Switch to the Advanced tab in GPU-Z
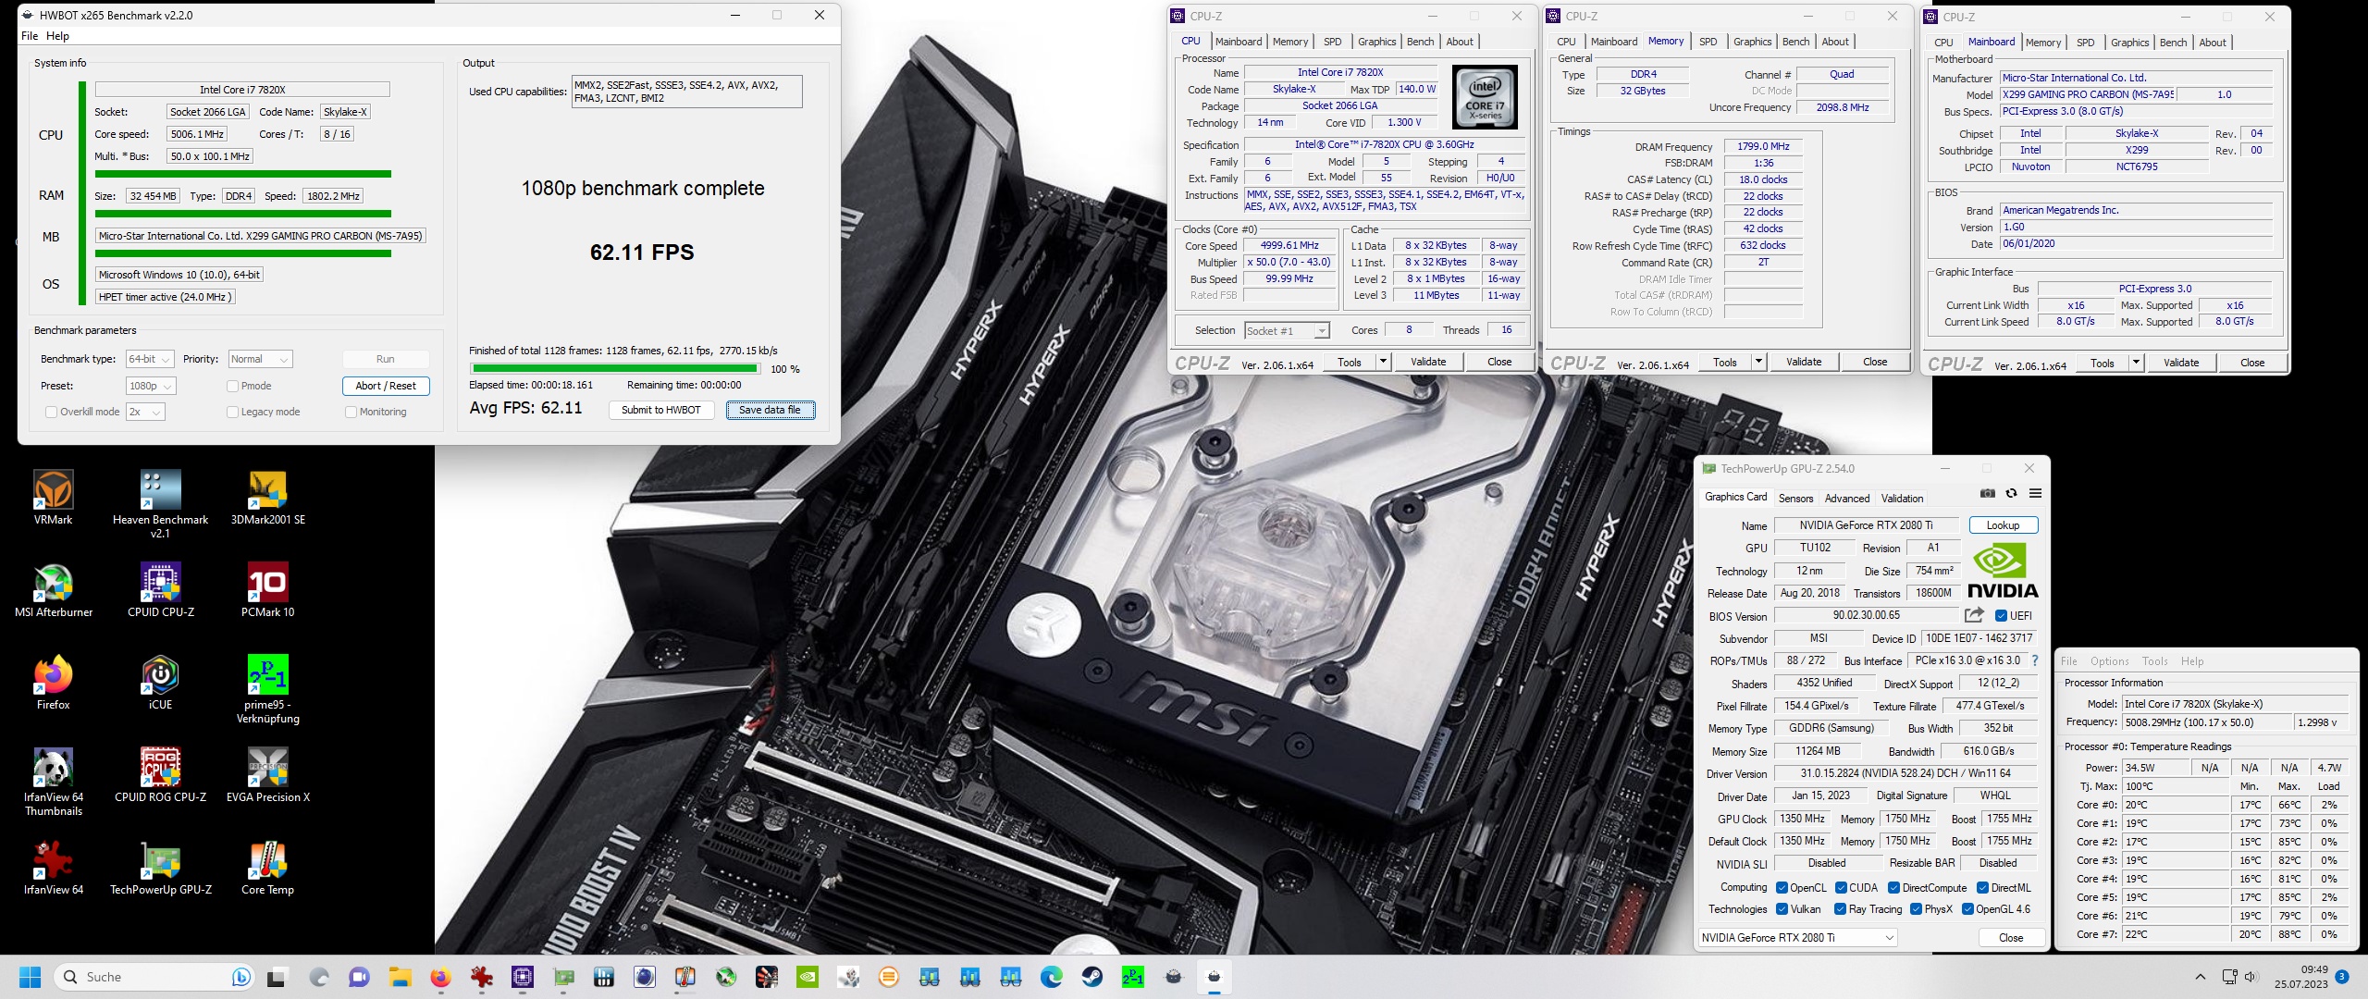Image resolution: width=2368 pixels, height=999 pixels. [1847, 499]
